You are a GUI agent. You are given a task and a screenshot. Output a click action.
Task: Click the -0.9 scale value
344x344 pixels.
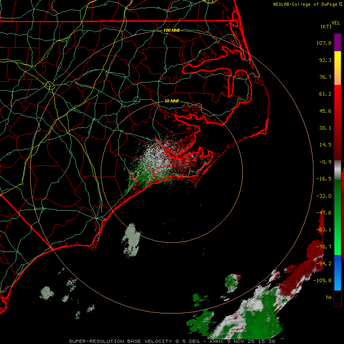[x=325, y=162]
